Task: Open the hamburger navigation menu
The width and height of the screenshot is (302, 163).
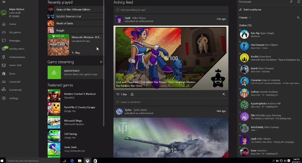Action: [4, 2]
